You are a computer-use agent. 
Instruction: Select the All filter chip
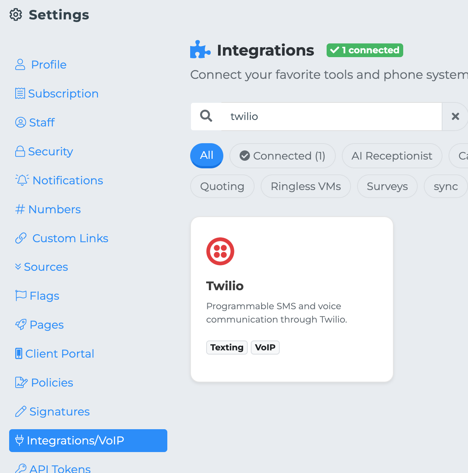tap(207, 155)
